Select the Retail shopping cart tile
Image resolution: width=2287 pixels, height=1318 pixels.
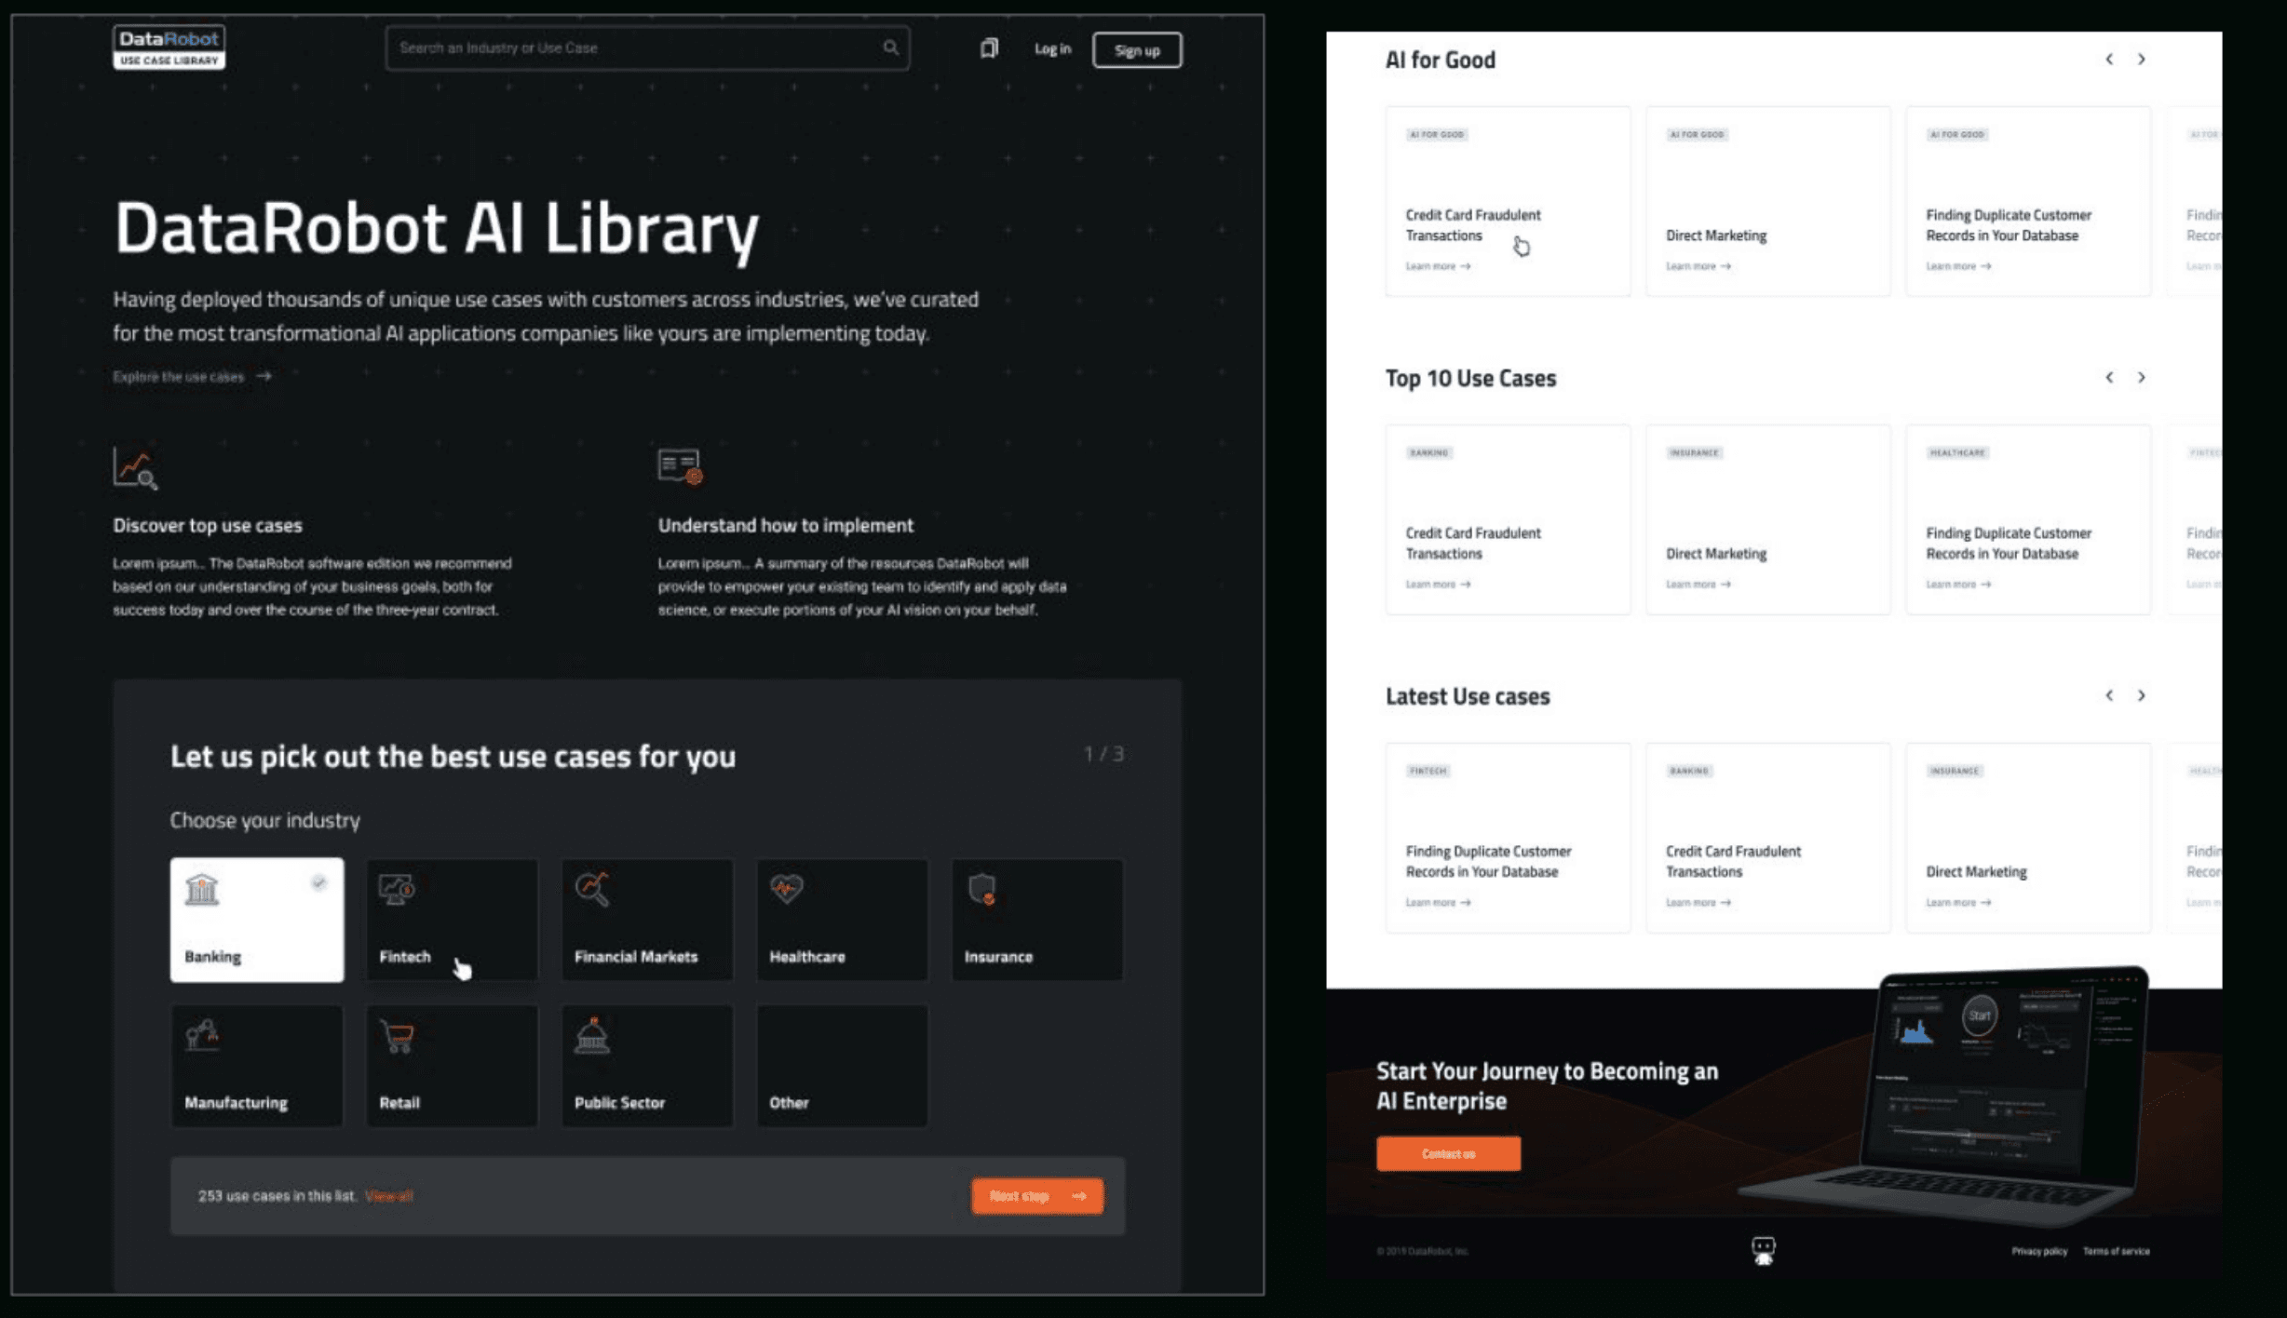[452, 1066]
